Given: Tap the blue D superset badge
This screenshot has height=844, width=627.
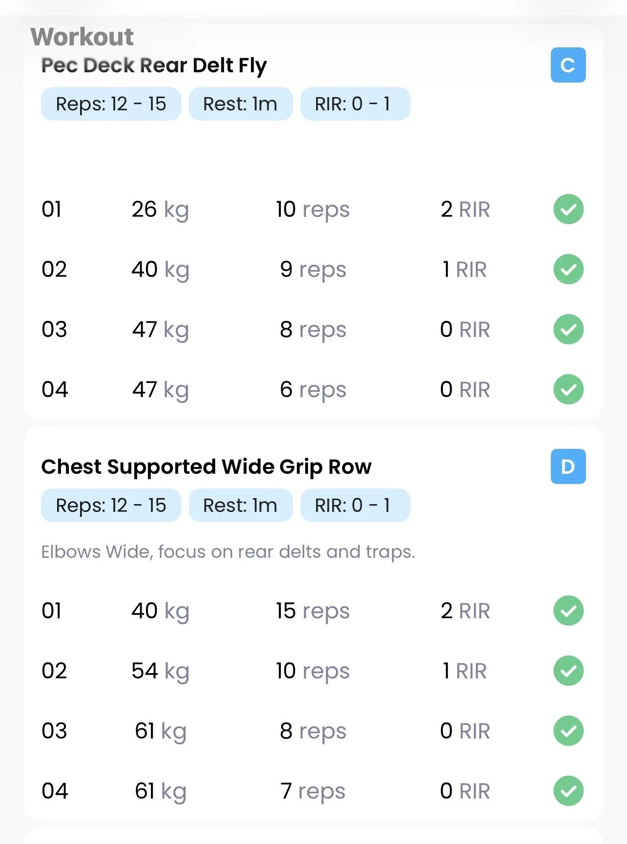Looking at the screenshot, I should [x=568, y=466].
